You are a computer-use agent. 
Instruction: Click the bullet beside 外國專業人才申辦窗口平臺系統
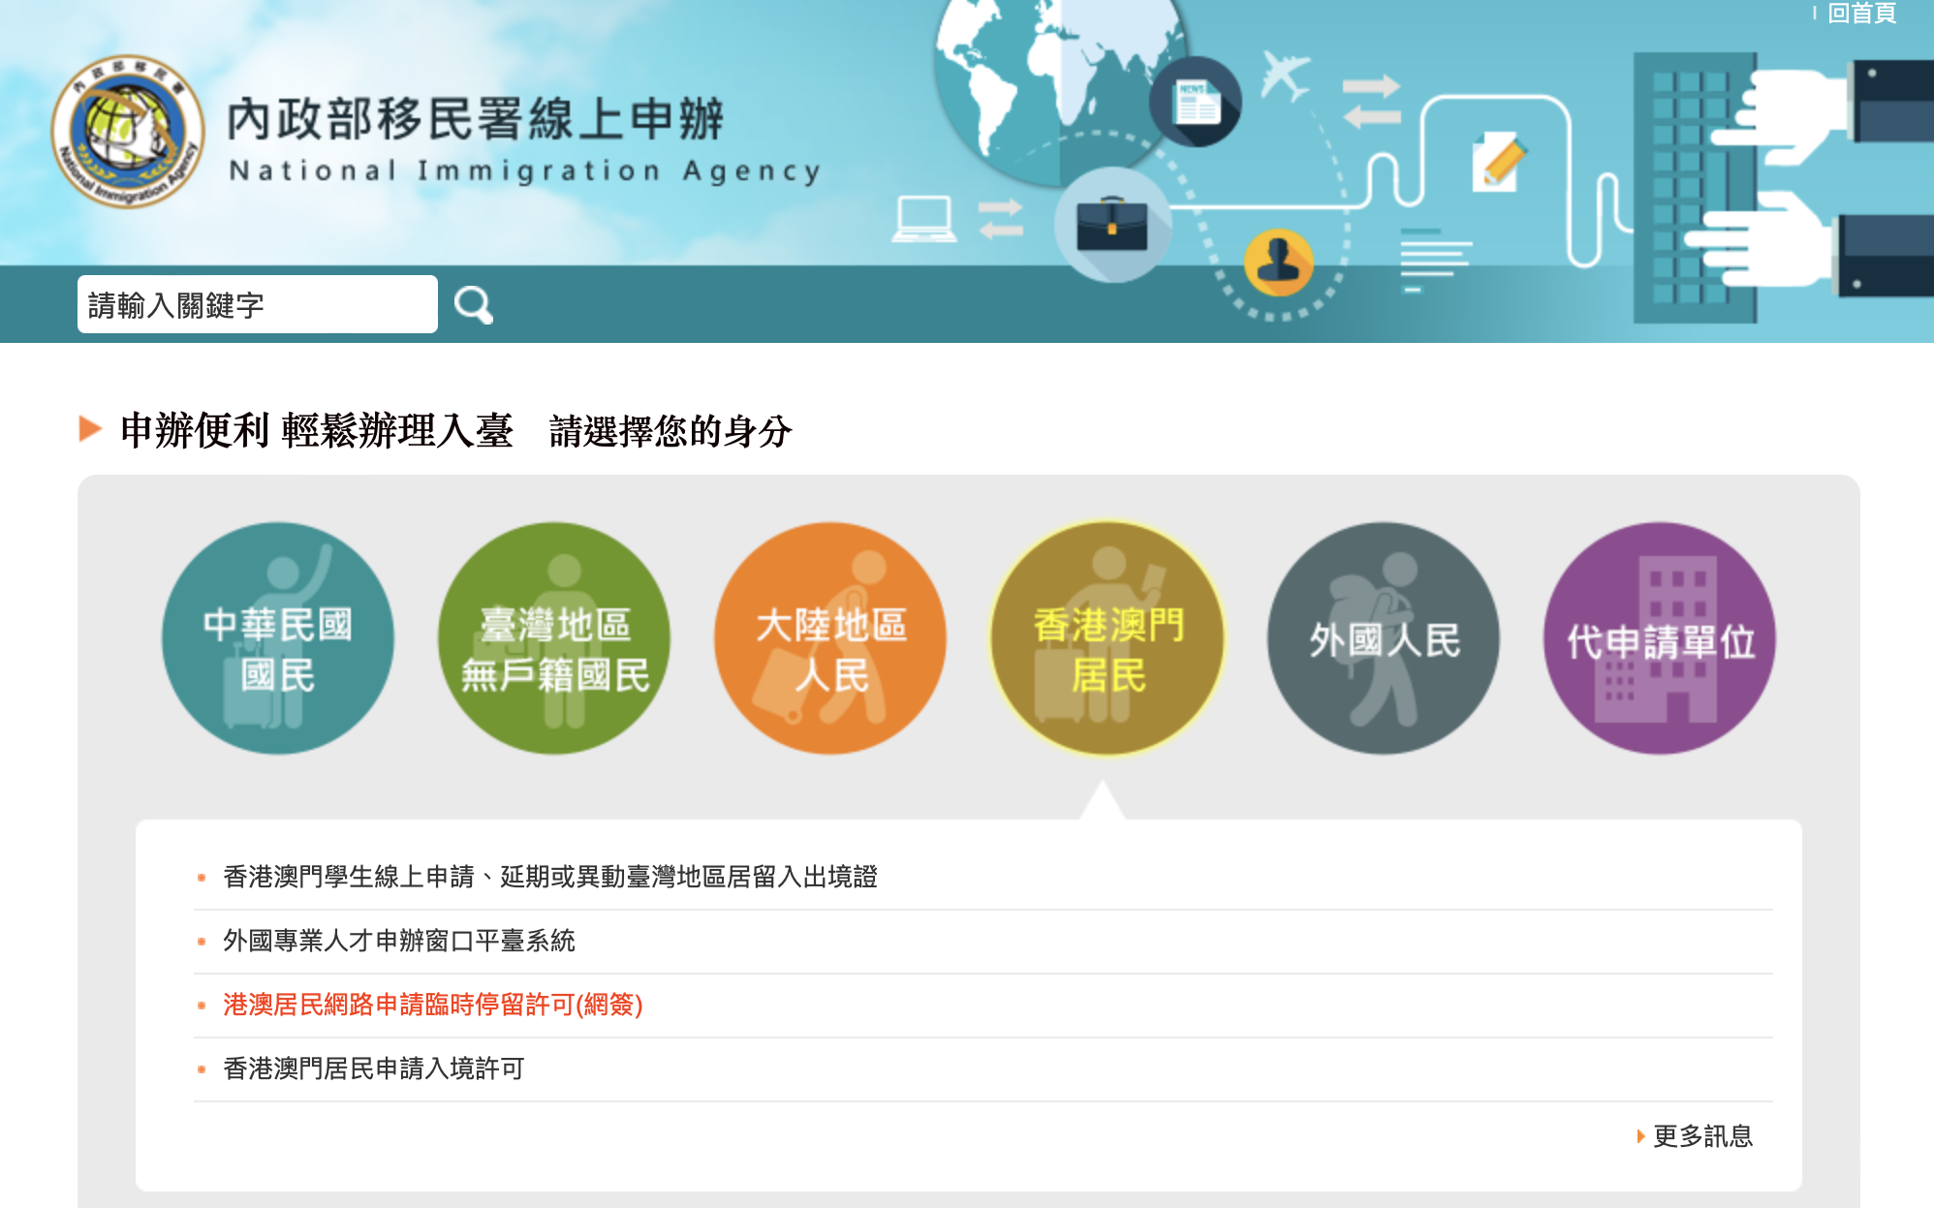(x=201, y=940)
